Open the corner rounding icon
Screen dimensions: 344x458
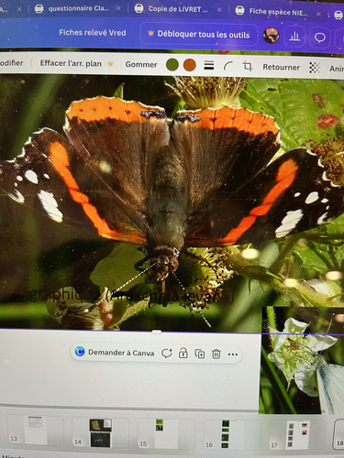(x=227, y=66)
